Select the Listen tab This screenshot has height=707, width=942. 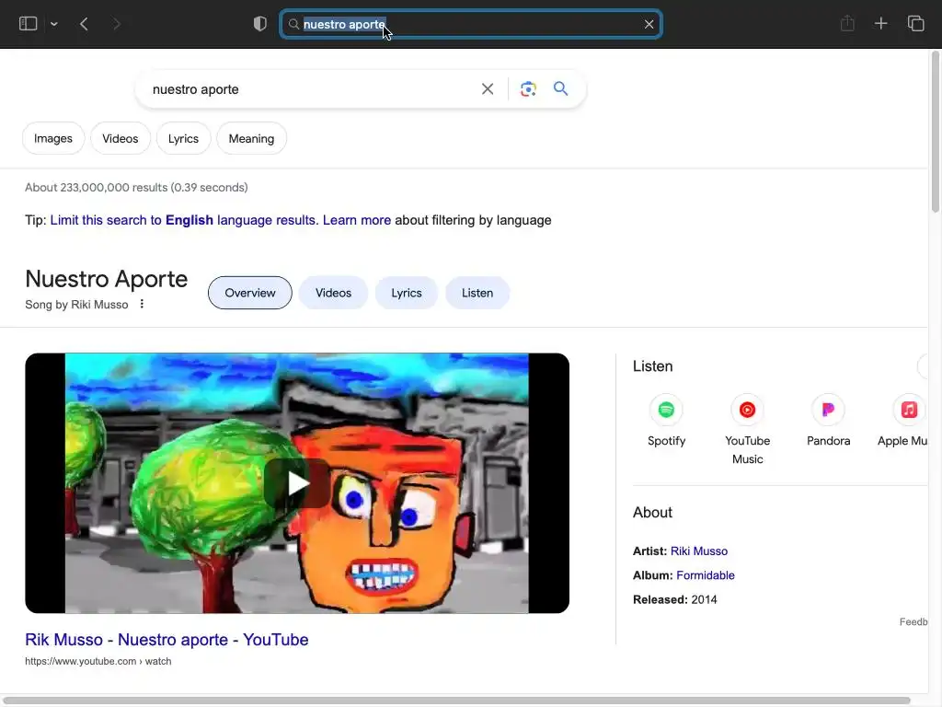pos(477,293)
